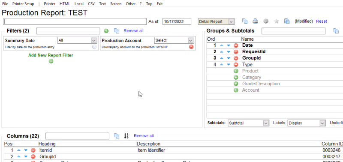Move GroupId column down
The width and height of the screenshot is (343, 162).
point(26,156)
